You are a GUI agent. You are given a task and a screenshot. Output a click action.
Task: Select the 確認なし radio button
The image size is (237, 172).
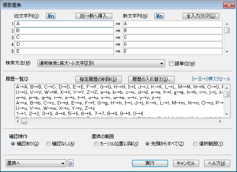click(x=48, y=144)
